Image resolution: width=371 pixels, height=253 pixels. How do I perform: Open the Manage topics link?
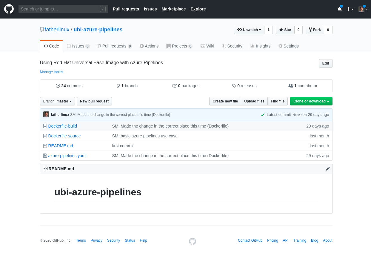pyautogui.click(x=51, y=72)
